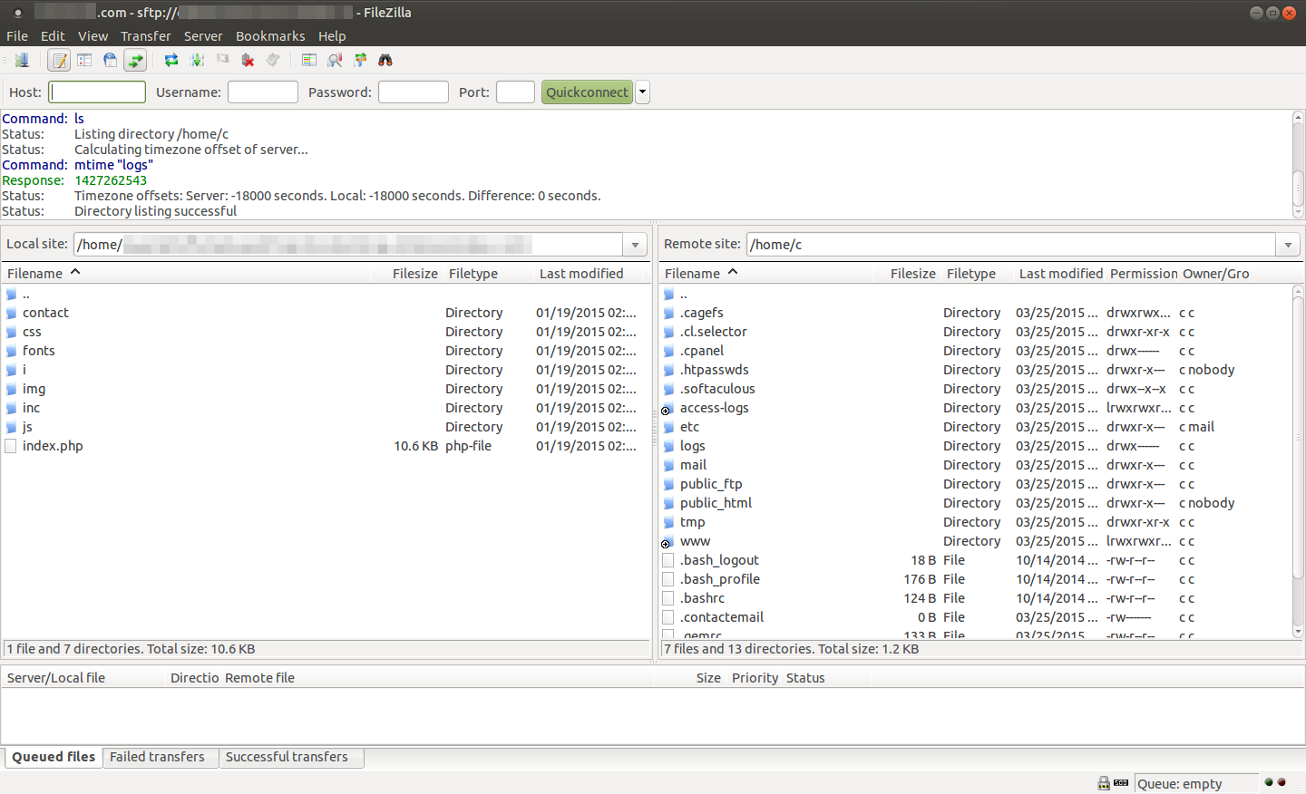Toggle the transfer queue display
Viewport: 1306px width, 794px height.
tap(135, 61)
